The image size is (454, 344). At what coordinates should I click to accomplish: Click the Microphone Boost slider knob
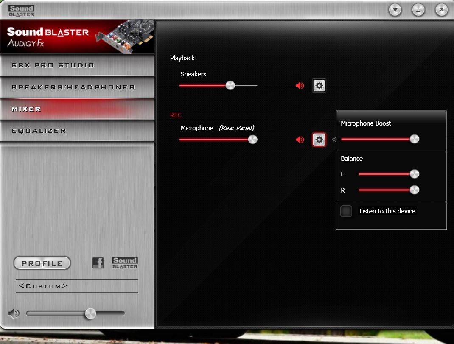[x=415, y=139]
